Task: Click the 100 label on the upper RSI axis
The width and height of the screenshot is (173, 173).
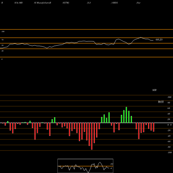Action: (x=3, y=31)
